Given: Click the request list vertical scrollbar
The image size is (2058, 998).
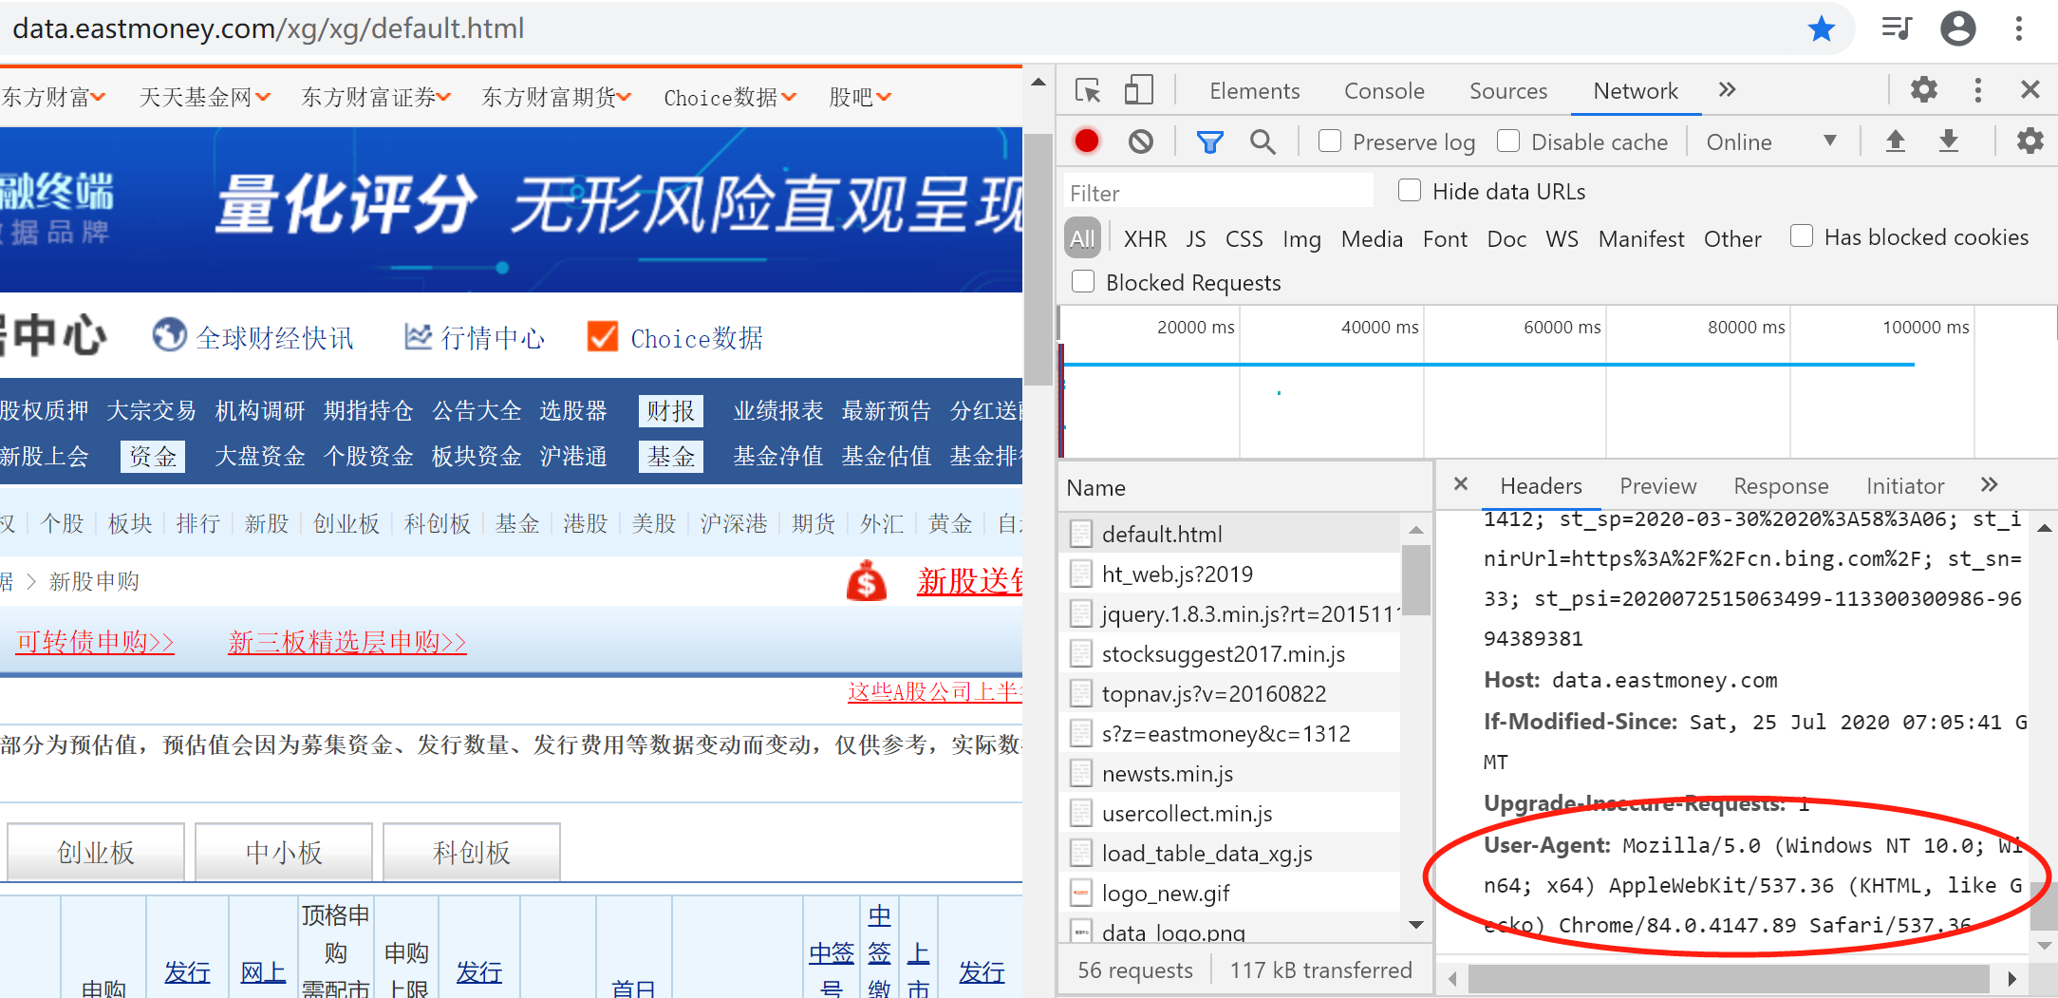Looking at the screenshot, I should 1415,579.
